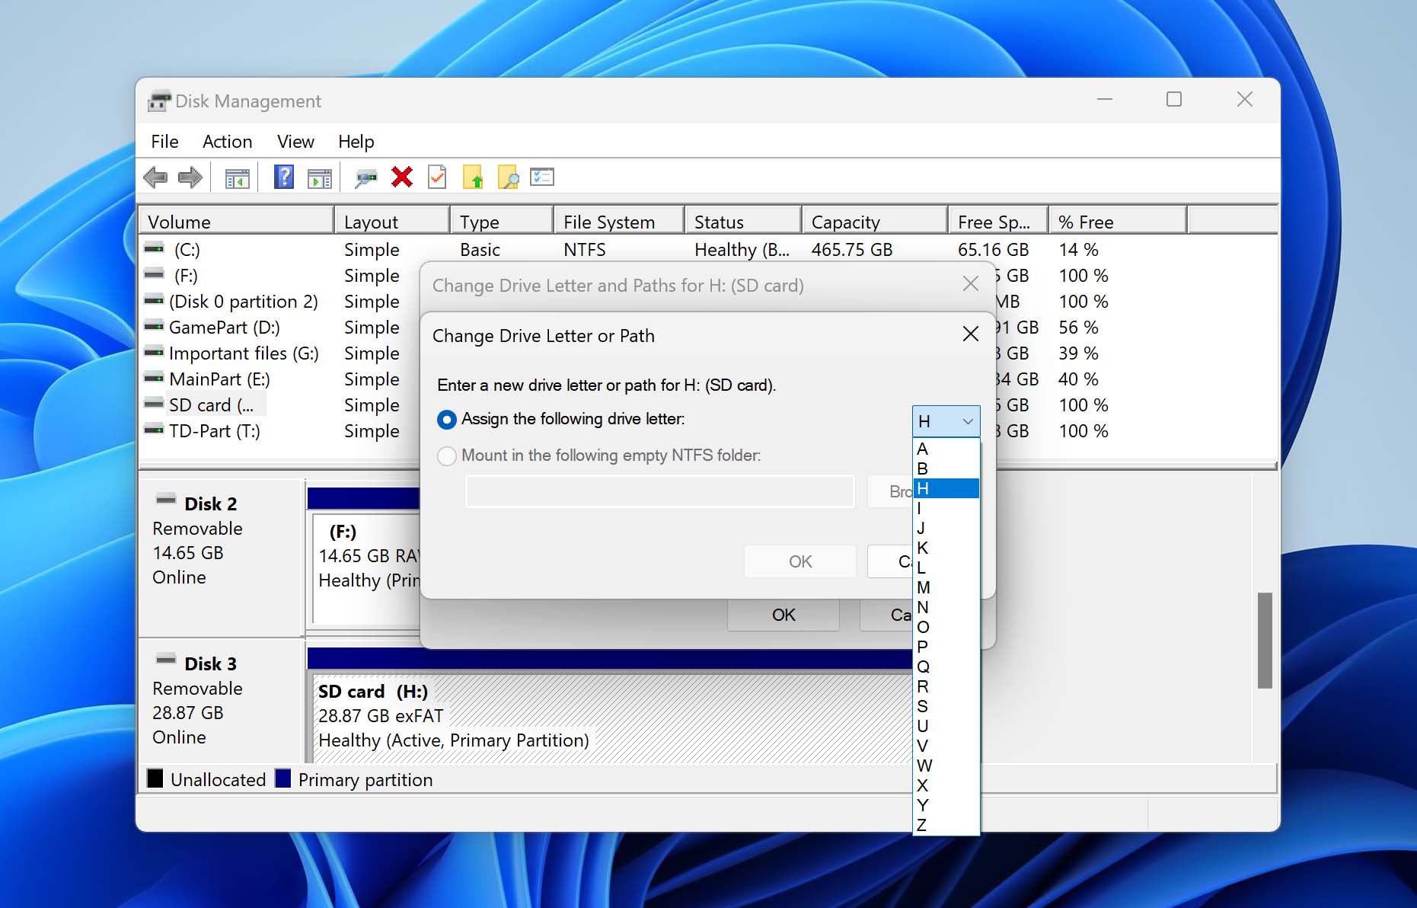
Task: Sort by the Volume column header
Action: point(237,222)
